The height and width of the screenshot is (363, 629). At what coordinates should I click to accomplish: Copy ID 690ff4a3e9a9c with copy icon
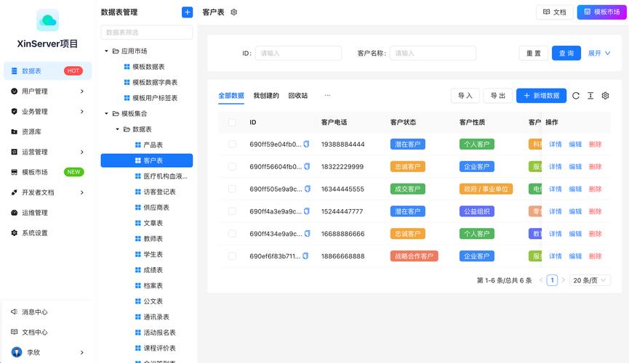(307, 211)
